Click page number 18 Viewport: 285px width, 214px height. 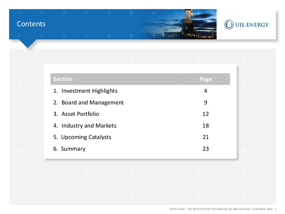pyautogui.click(x=206, y=126)
